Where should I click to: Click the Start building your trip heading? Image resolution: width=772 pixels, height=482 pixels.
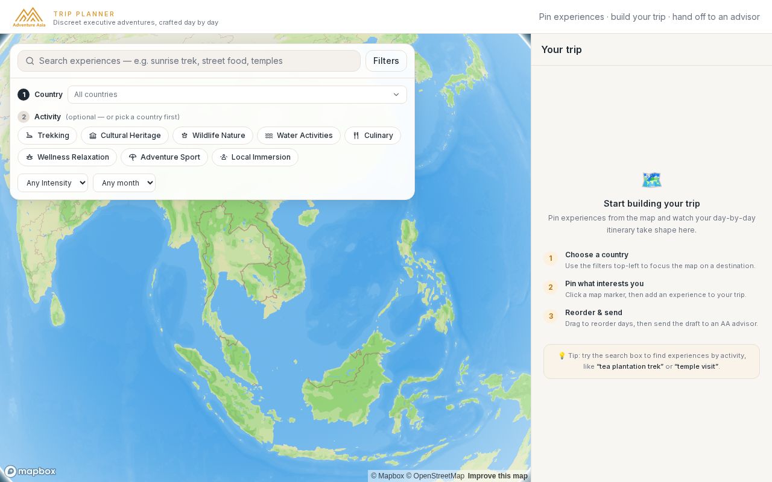652,204
